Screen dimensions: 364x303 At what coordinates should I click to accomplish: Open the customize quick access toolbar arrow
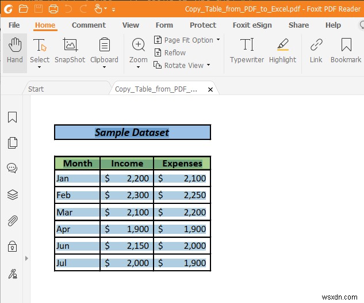(113, 10)
